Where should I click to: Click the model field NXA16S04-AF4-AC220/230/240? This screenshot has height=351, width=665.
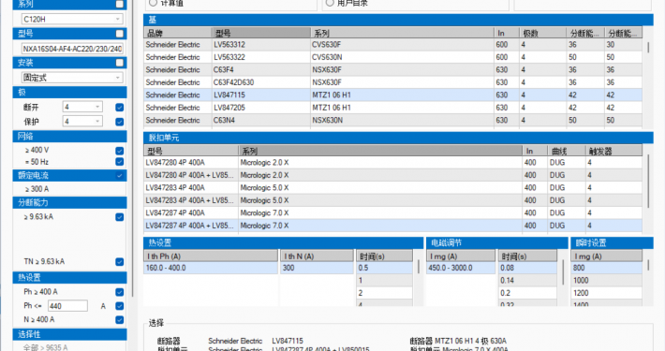[x=72, y=49]
